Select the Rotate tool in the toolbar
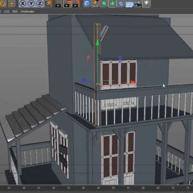The image size is (193, 193). 3,3
